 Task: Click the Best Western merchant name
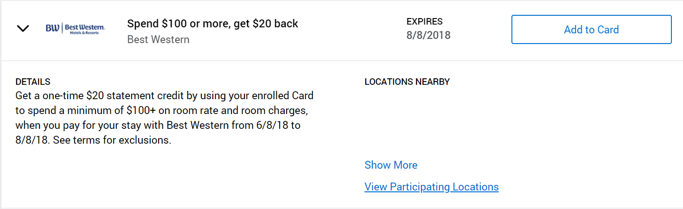point(158,39)
